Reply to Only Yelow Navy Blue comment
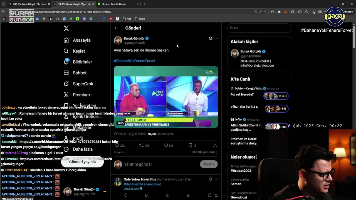Image resolution: width=356 pixels, height=200 pixels. (126, 195)
